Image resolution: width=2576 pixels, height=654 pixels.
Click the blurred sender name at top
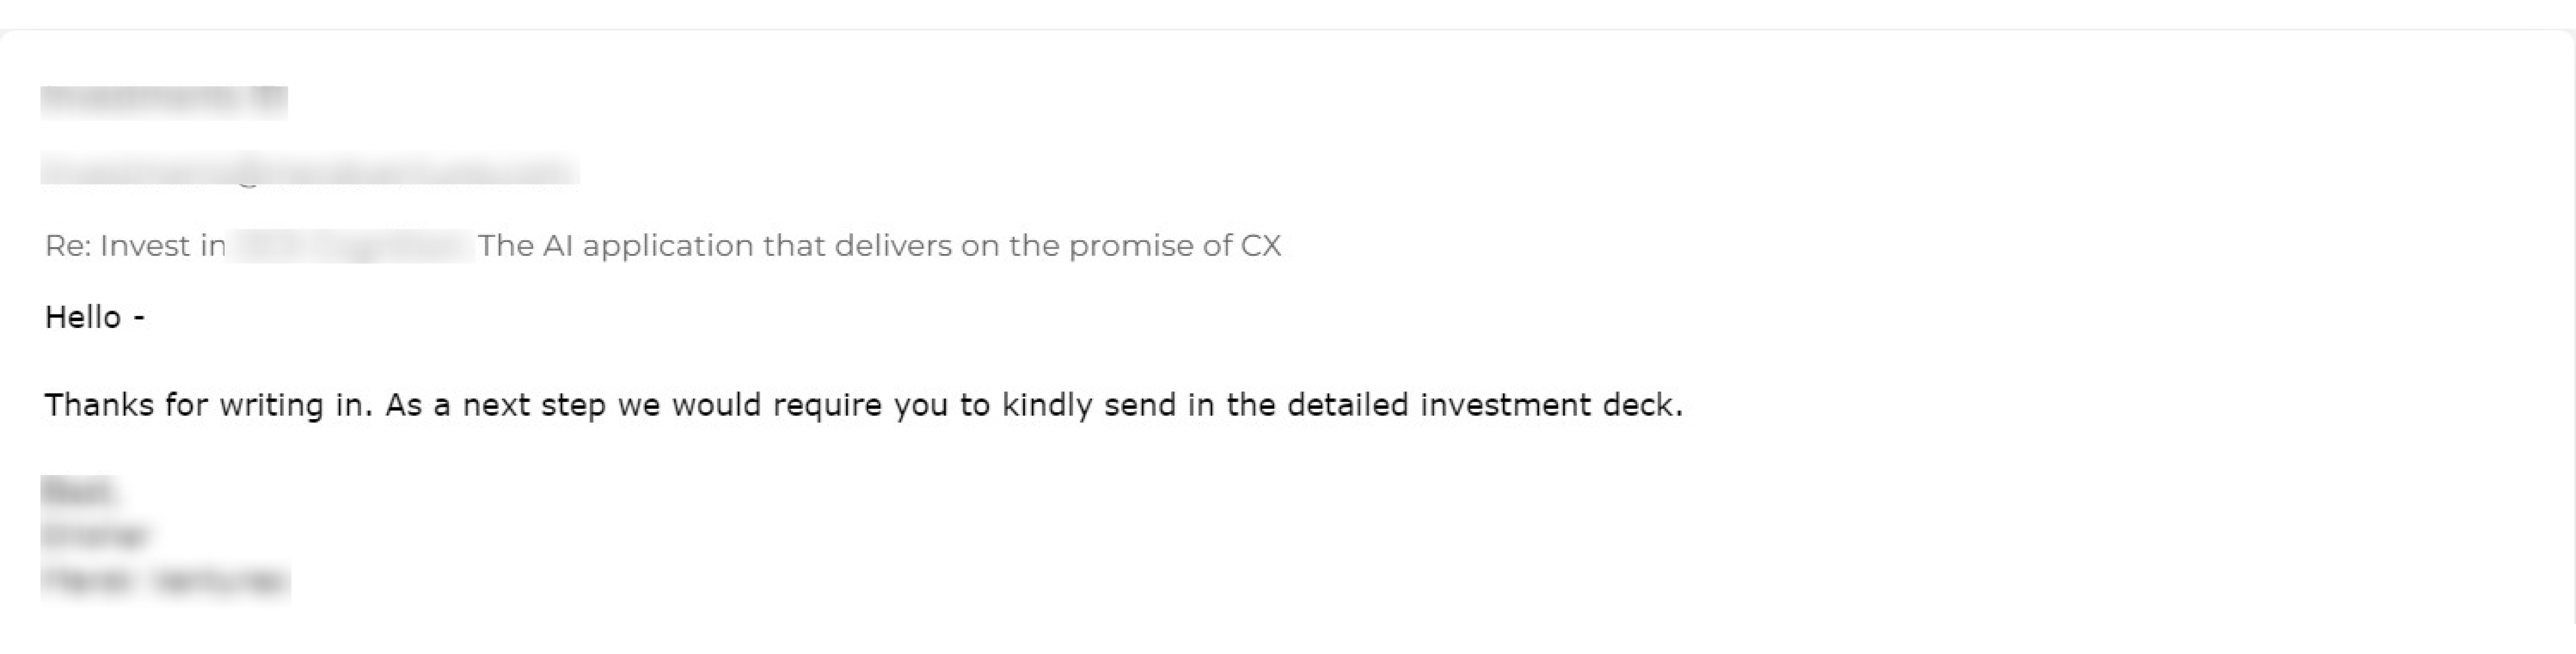164,102
